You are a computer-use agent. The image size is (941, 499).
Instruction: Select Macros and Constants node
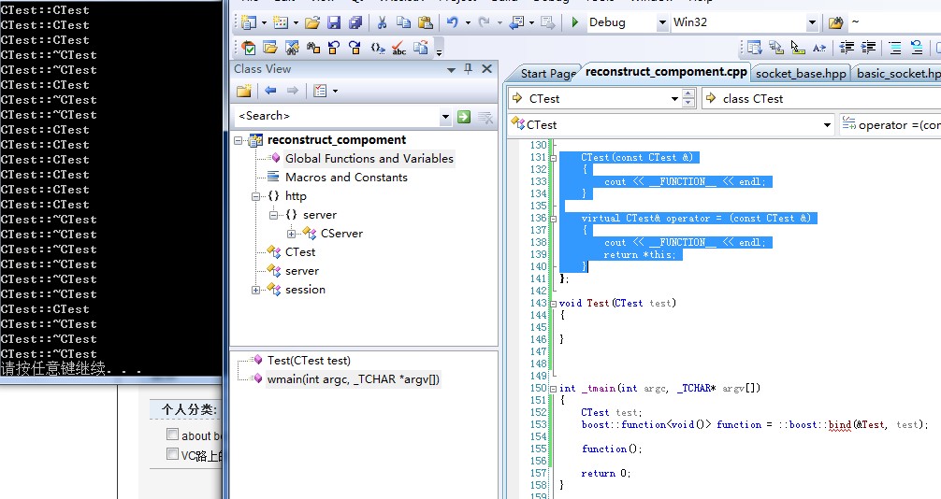[x=346, y=177]
